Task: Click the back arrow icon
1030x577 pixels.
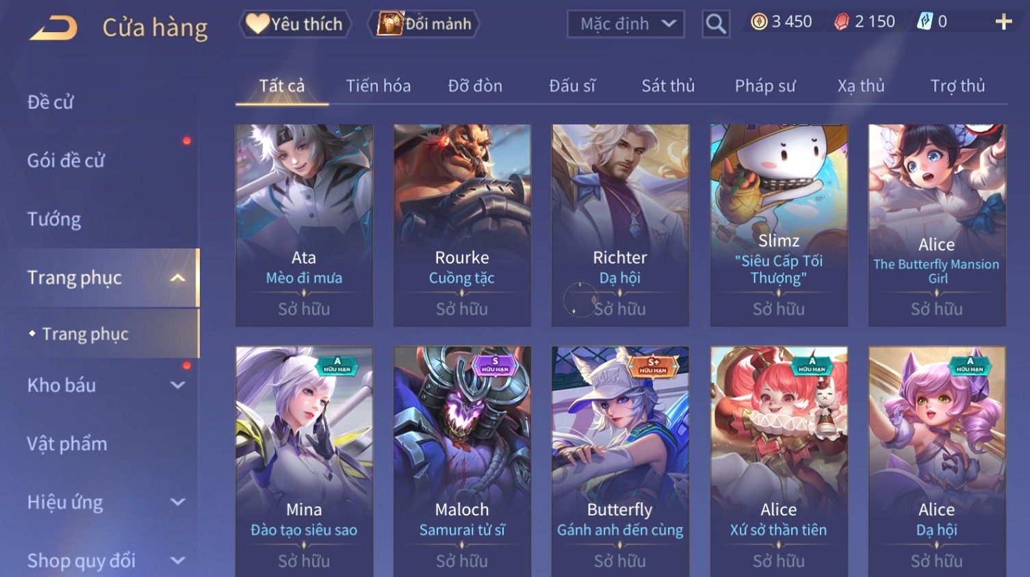Action: click(53, 28)
